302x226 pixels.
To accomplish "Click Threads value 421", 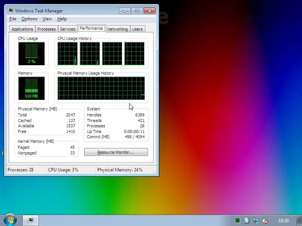I will tap(141, 121).
